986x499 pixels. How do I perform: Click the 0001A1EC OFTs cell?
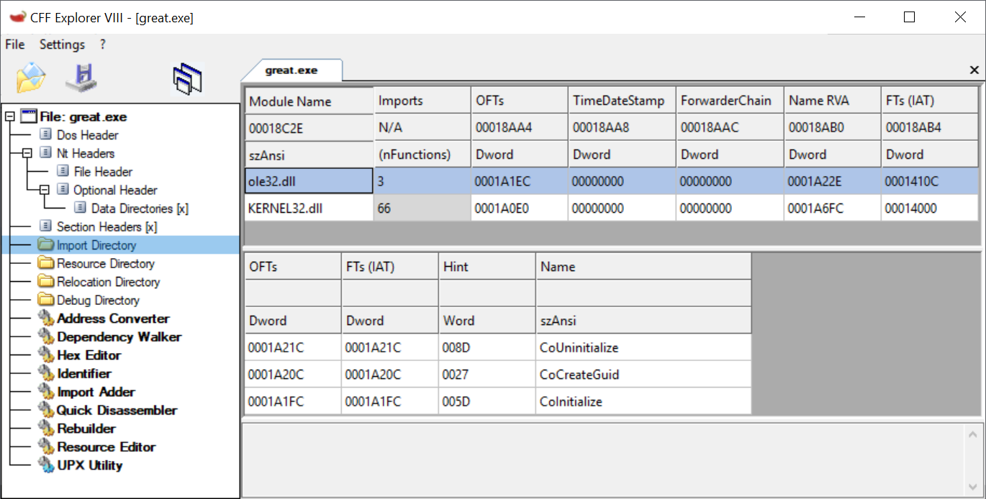(x=520, y=182)
